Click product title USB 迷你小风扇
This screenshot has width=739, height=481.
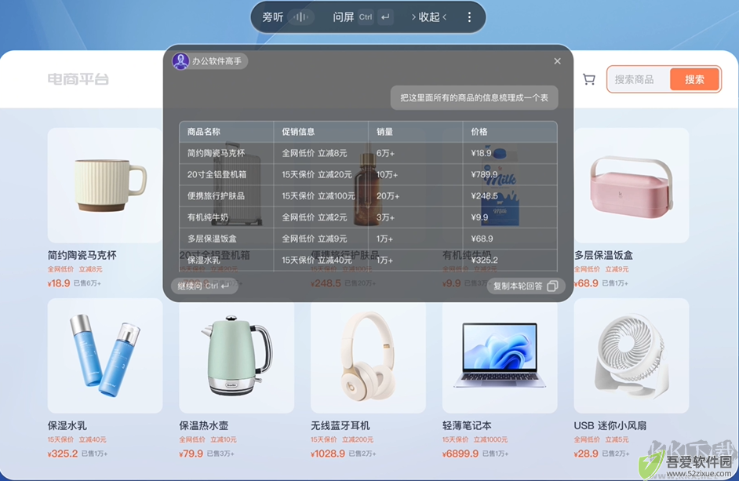[x=610, y=425]
